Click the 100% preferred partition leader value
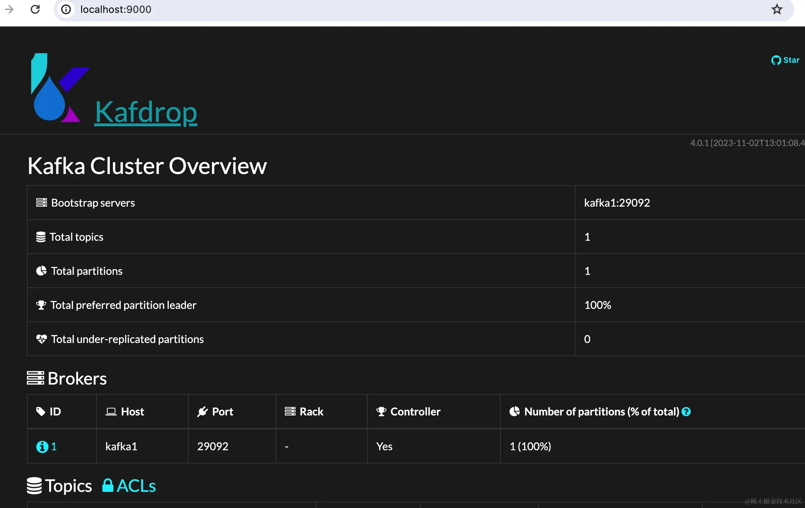 598,305
